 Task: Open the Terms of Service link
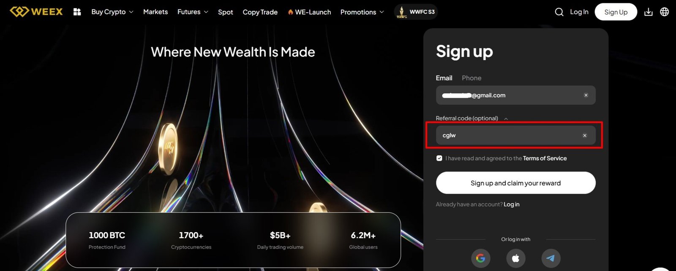coord(545,158)
